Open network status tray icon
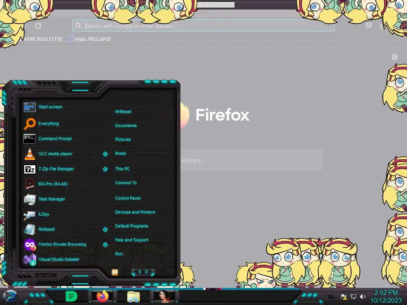 point(353,296)
